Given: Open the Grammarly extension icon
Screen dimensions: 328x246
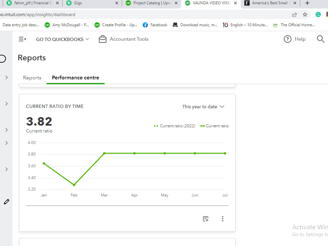Looking at the screenshot, I should click(x=318, y=14).
